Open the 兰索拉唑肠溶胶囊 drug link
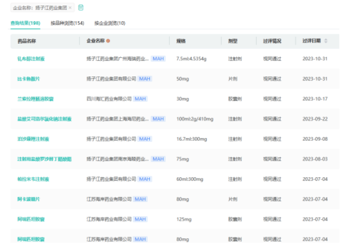The image size is (342, 250). 35,99
